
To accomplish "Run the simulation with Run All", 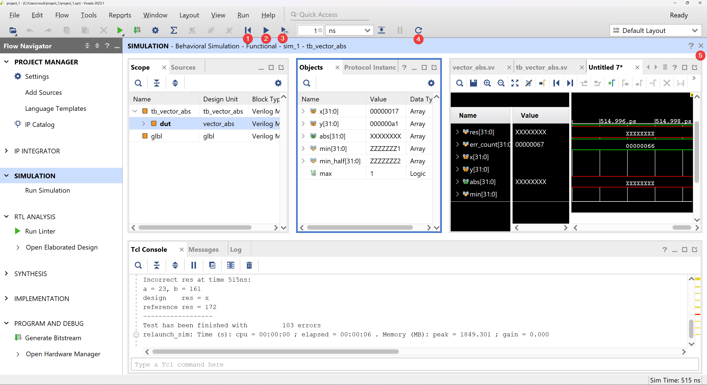I will (x=265, y=30).
